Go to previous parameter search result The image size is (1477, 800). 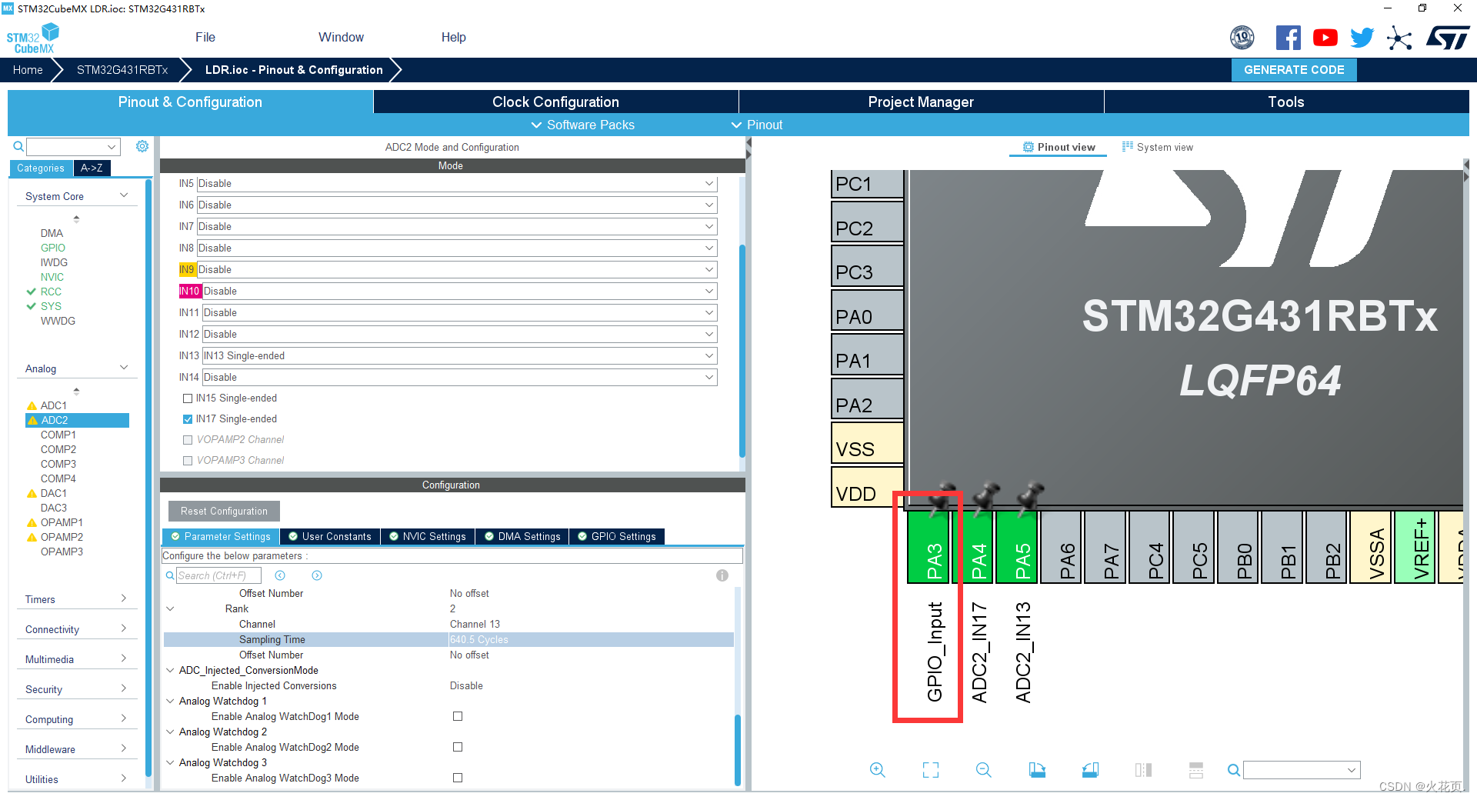(280, 575)
